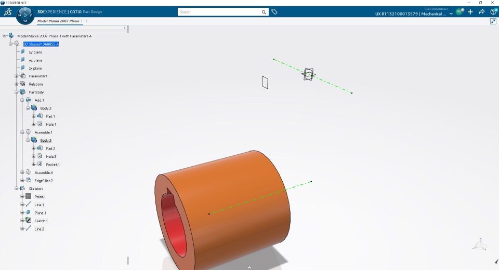Restore the application window
The height and width of the screenshot is (270, 499).
coord(480,3)
